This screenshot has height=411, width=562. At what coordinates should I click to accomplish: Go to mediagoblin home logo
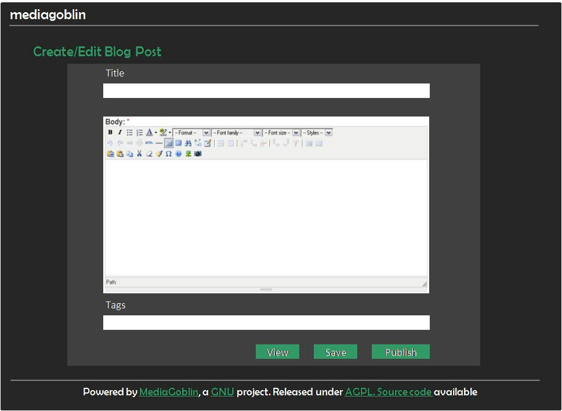48,14
